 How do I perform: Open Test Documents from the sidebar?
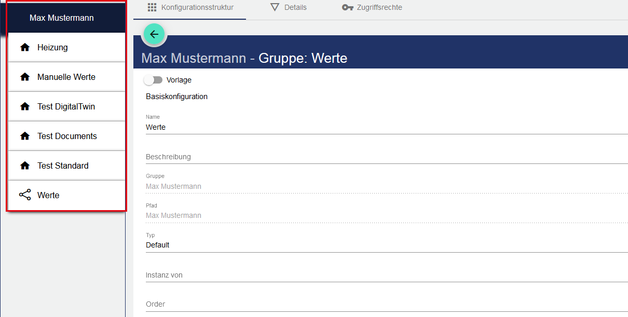[67, 136]
